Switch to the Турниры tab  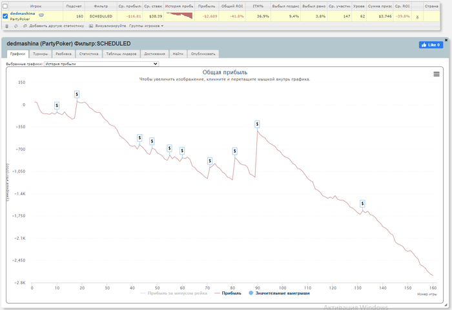pos(40,54)
